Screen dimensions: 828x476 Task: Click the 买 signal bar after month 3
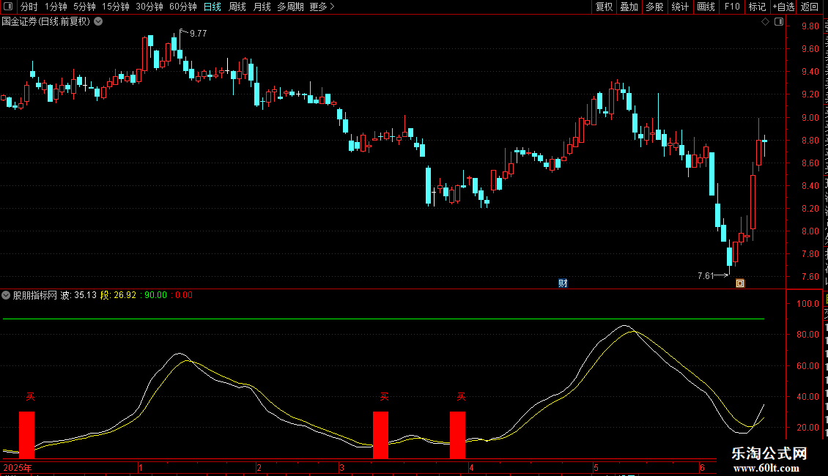[x=381, y=435]
